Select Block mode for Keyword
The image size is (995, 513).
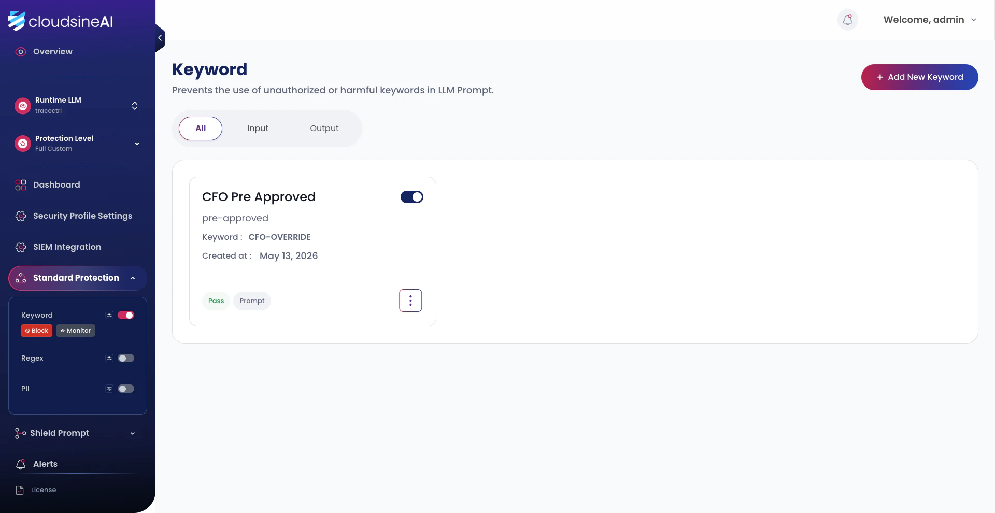click(37, 331)
